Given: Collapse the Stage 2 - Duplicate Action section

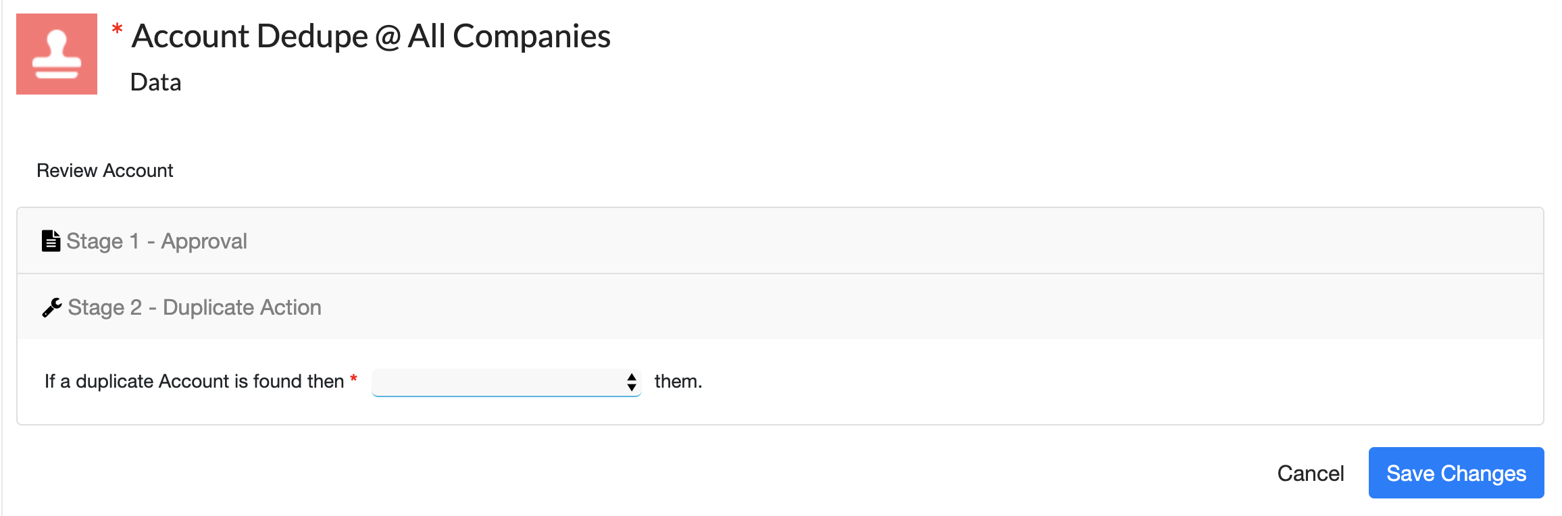Looking at the screenshot, I should (x=780, y=307).
